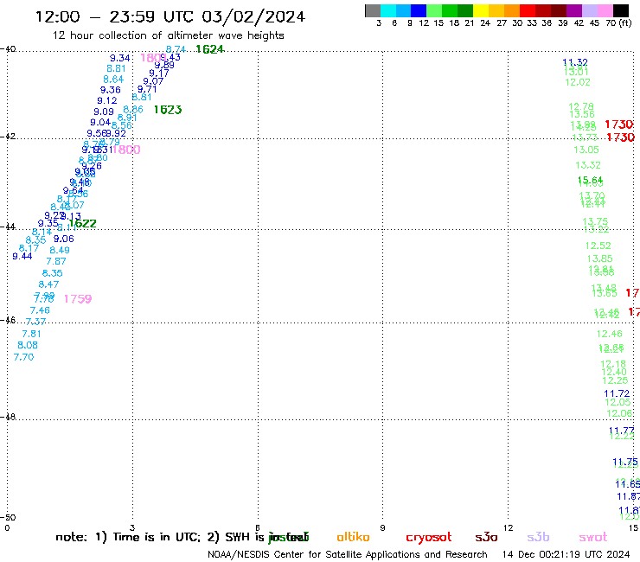Click the 'altika' satellite label

pyautogui.click(x=353, y=537)
